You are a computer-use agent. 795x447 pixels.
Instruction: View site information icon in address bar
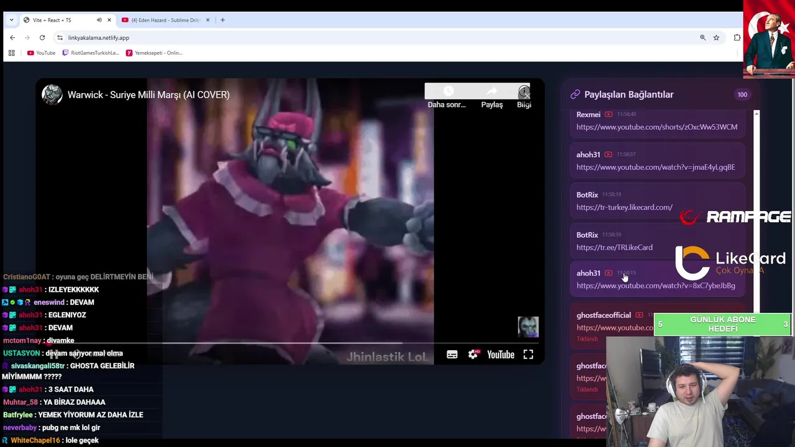60,38
